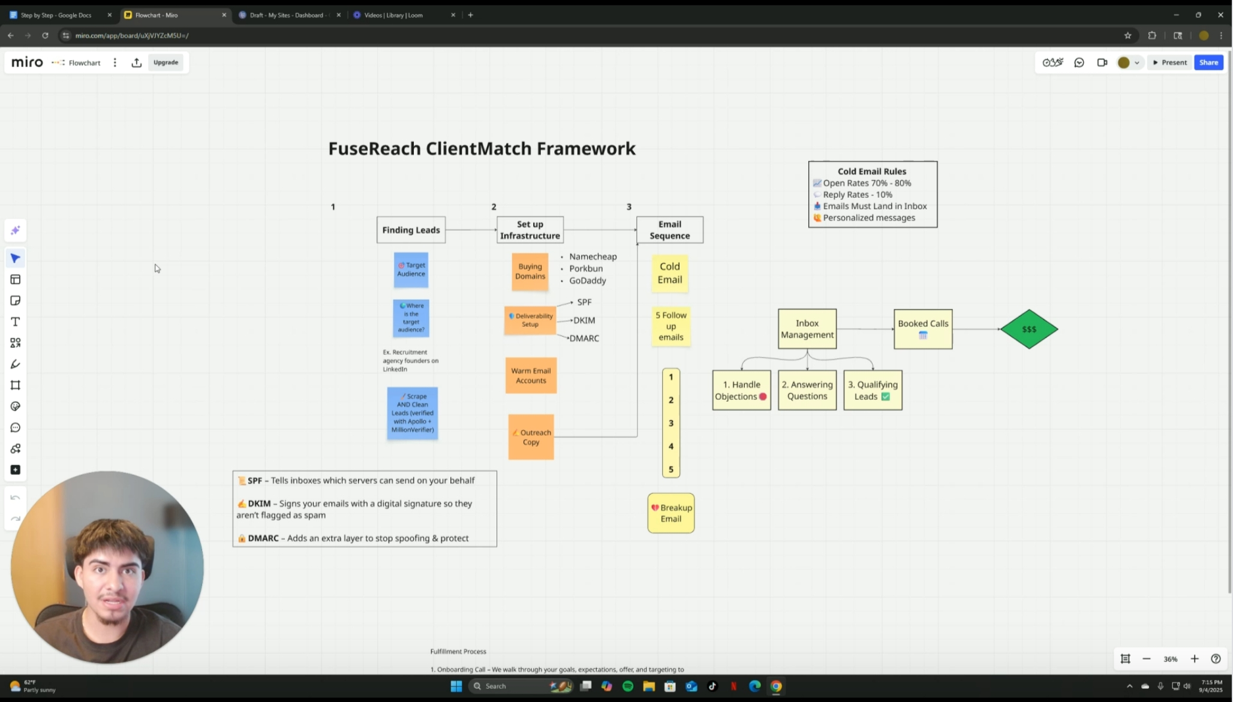The height and width of the screenshot is (702, 1233).
Task: Select the Frame tool
Action: click(x=16, y=385)
